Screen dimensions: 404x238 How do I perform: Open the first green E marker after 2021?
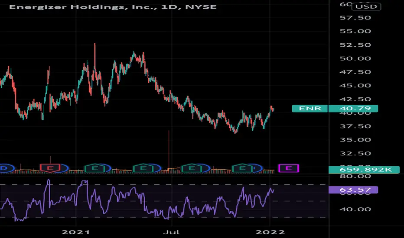point(95,168)
